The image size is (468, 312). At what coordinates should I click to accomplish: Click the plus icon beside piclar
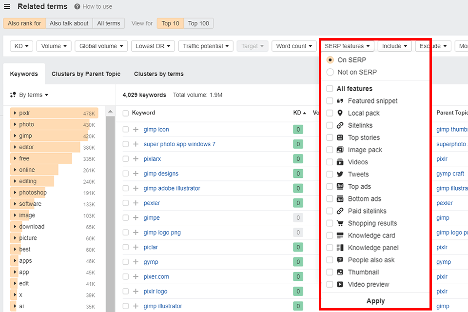click(x=136, y=247)
